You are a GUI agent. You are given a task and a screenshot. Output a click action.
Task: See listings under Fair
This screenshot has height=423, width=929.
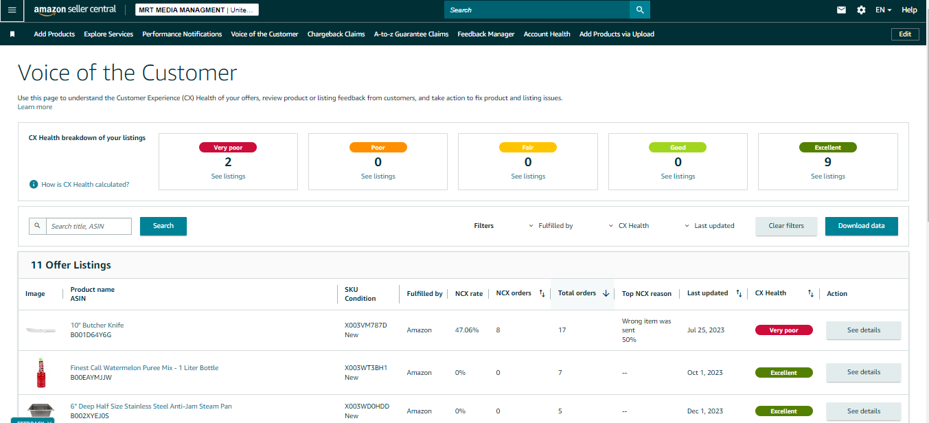click(x=528, y=176)
